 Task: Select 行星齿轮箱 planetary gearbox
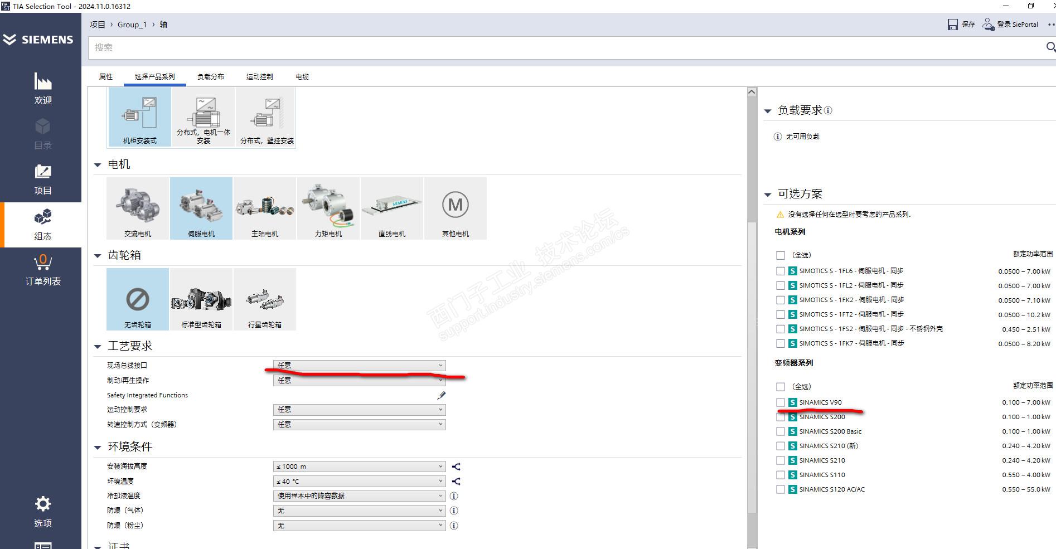point(265,299)
